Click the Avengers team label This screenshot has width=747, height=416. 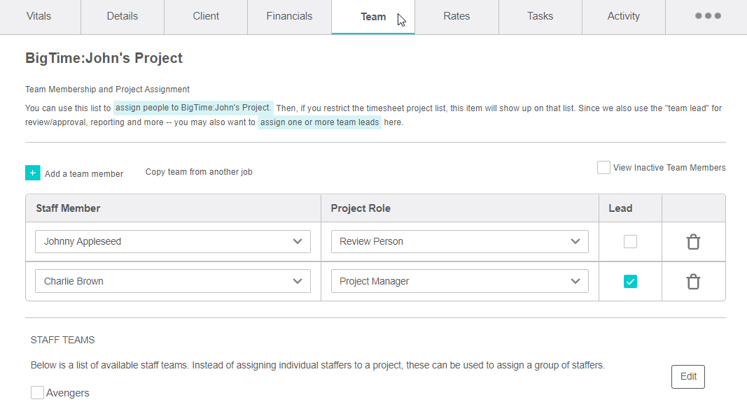coord(68,393)
